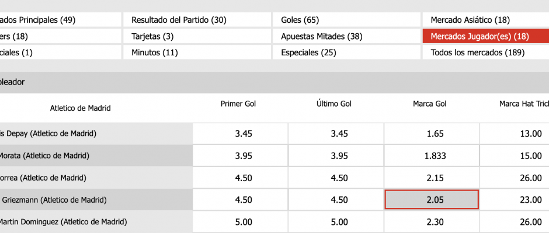Select Depay Marca Gol at 1.65
Image resolution: width=549 pixels, height=233 pixels.
[432, 133]
